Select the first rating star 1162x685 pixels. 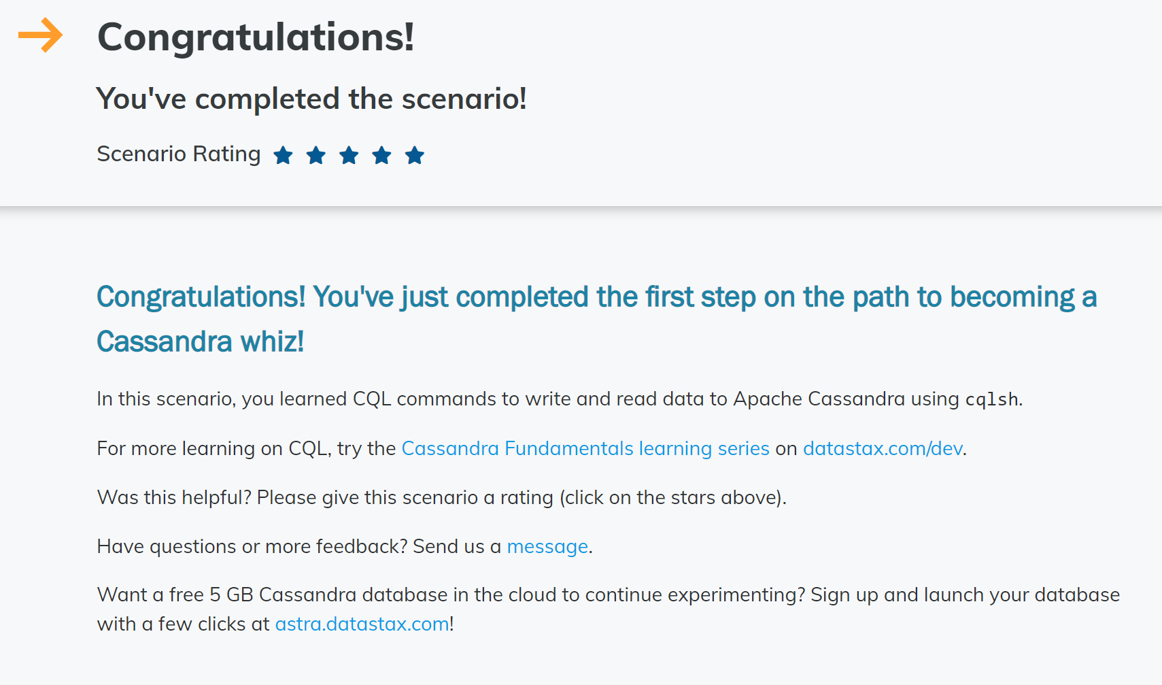283,155
